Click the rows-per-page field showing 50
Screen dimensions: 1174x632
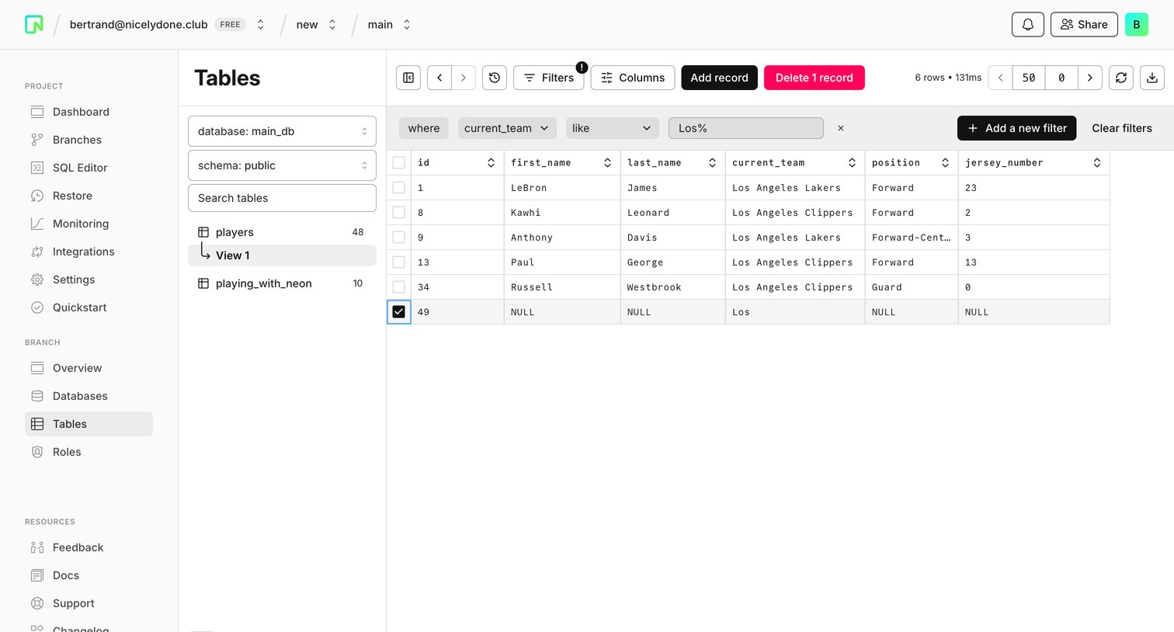(x=1029, y=78)
